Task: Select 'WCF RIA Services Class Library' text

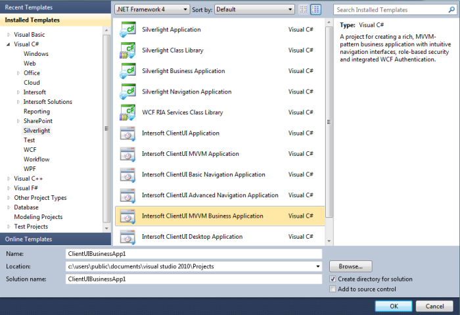Action: point(183,112)
